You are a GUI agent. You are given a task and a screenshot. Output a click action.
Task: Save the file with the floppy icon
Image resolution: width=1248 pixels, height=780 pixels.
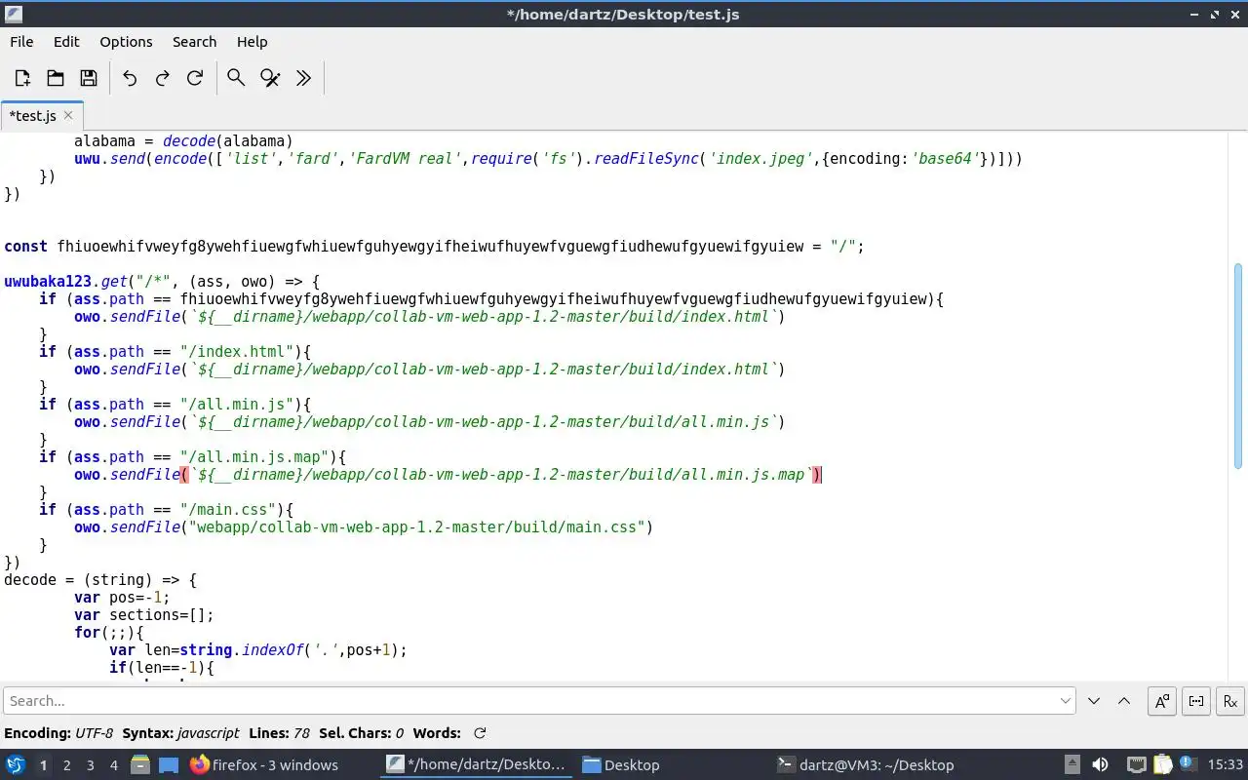pyautogui.click(x=89, y=78)
